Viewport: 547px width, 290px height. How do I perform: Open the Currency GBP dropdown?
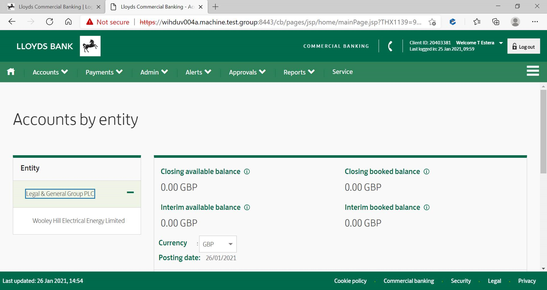click(x=218, y=244)
